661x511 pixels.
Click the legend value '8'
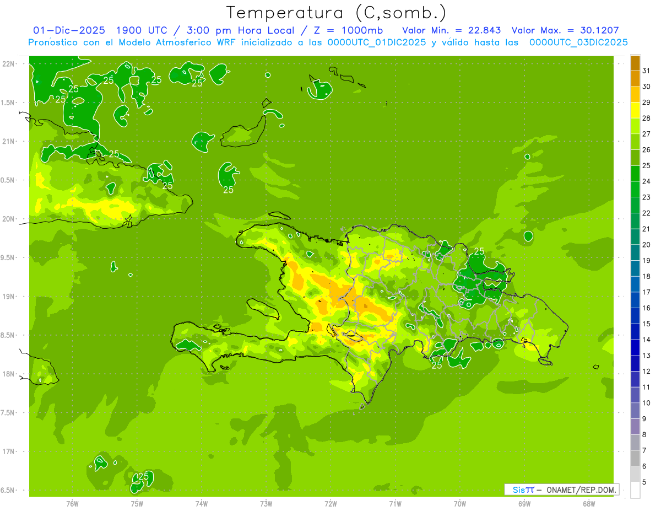click(x=644, y=435)
